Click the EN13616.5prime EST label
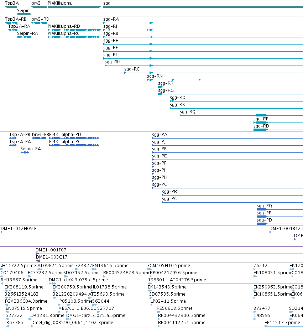 click(110, 265)
